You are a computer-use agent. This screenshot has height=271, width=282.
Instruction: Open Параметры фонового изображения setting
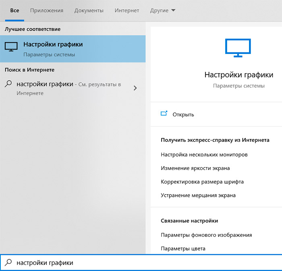(206, 235)
